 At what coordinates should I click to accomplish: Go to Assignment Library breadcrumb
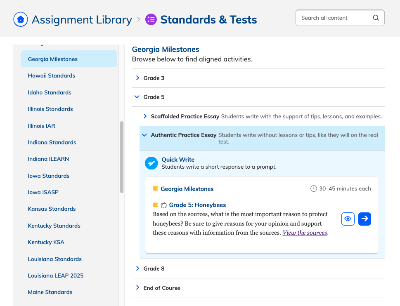pyautogui.click(x=82, y=20)
